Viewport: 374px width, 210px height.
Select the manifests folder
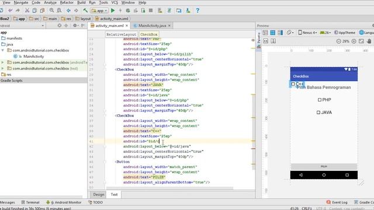(14, 38)
